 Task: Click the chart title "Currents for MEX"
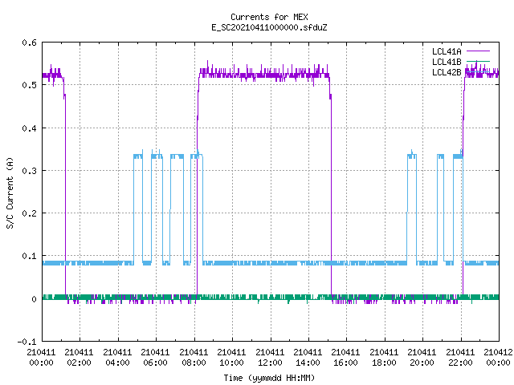click(x=269, y=17)
